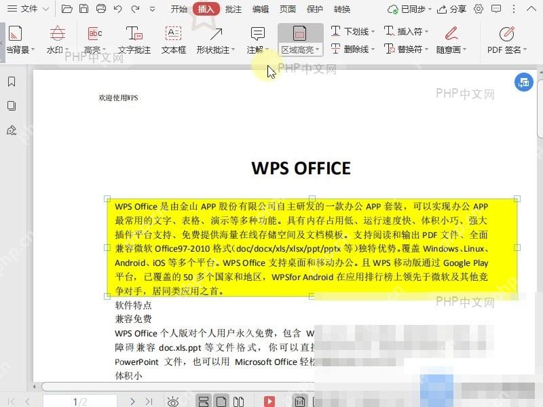Expand the 下划线 dropdown arrow
The image size is (543, 407).
(x=373, y=32)
